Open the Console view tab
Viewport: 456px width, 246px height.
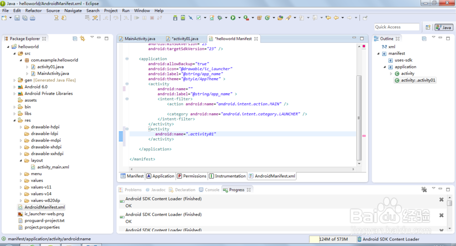[209, 190]
